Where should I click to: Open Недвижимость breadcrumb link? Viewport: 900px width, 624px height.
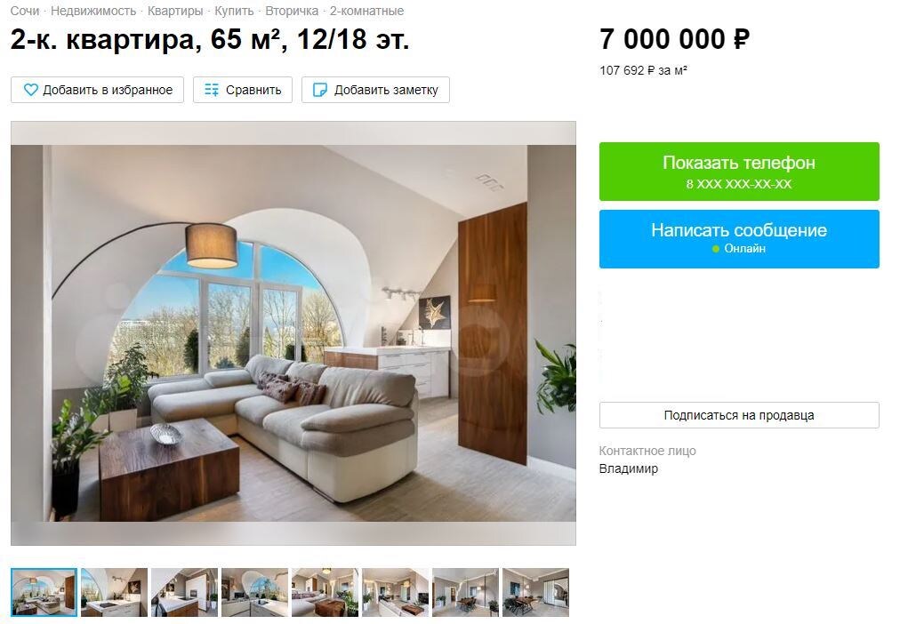pyautogui.click(x=93, y=11)
